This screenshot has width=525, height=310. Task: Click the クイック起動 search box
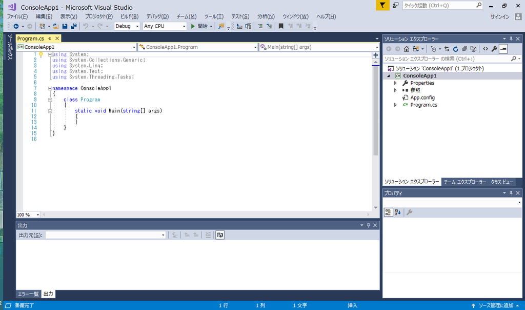(x=442, y=5)
